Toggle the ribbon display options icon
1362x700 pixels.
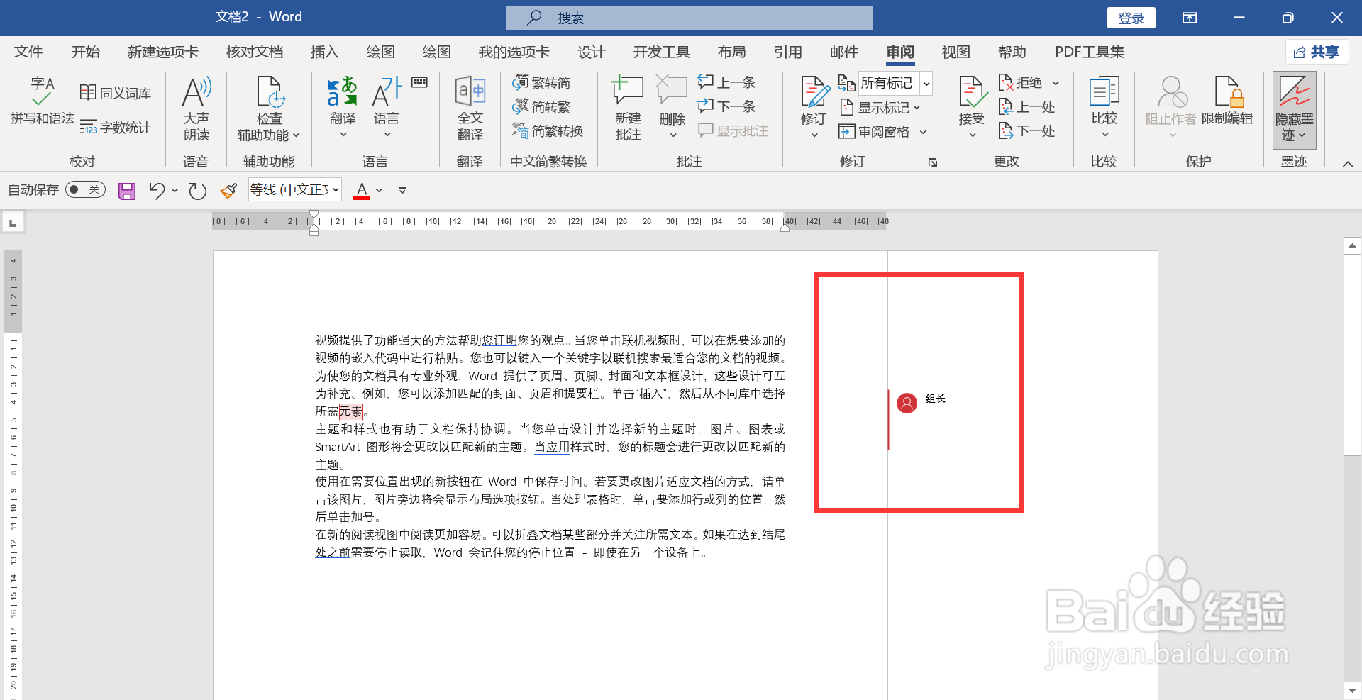[x=1190, y=18]
